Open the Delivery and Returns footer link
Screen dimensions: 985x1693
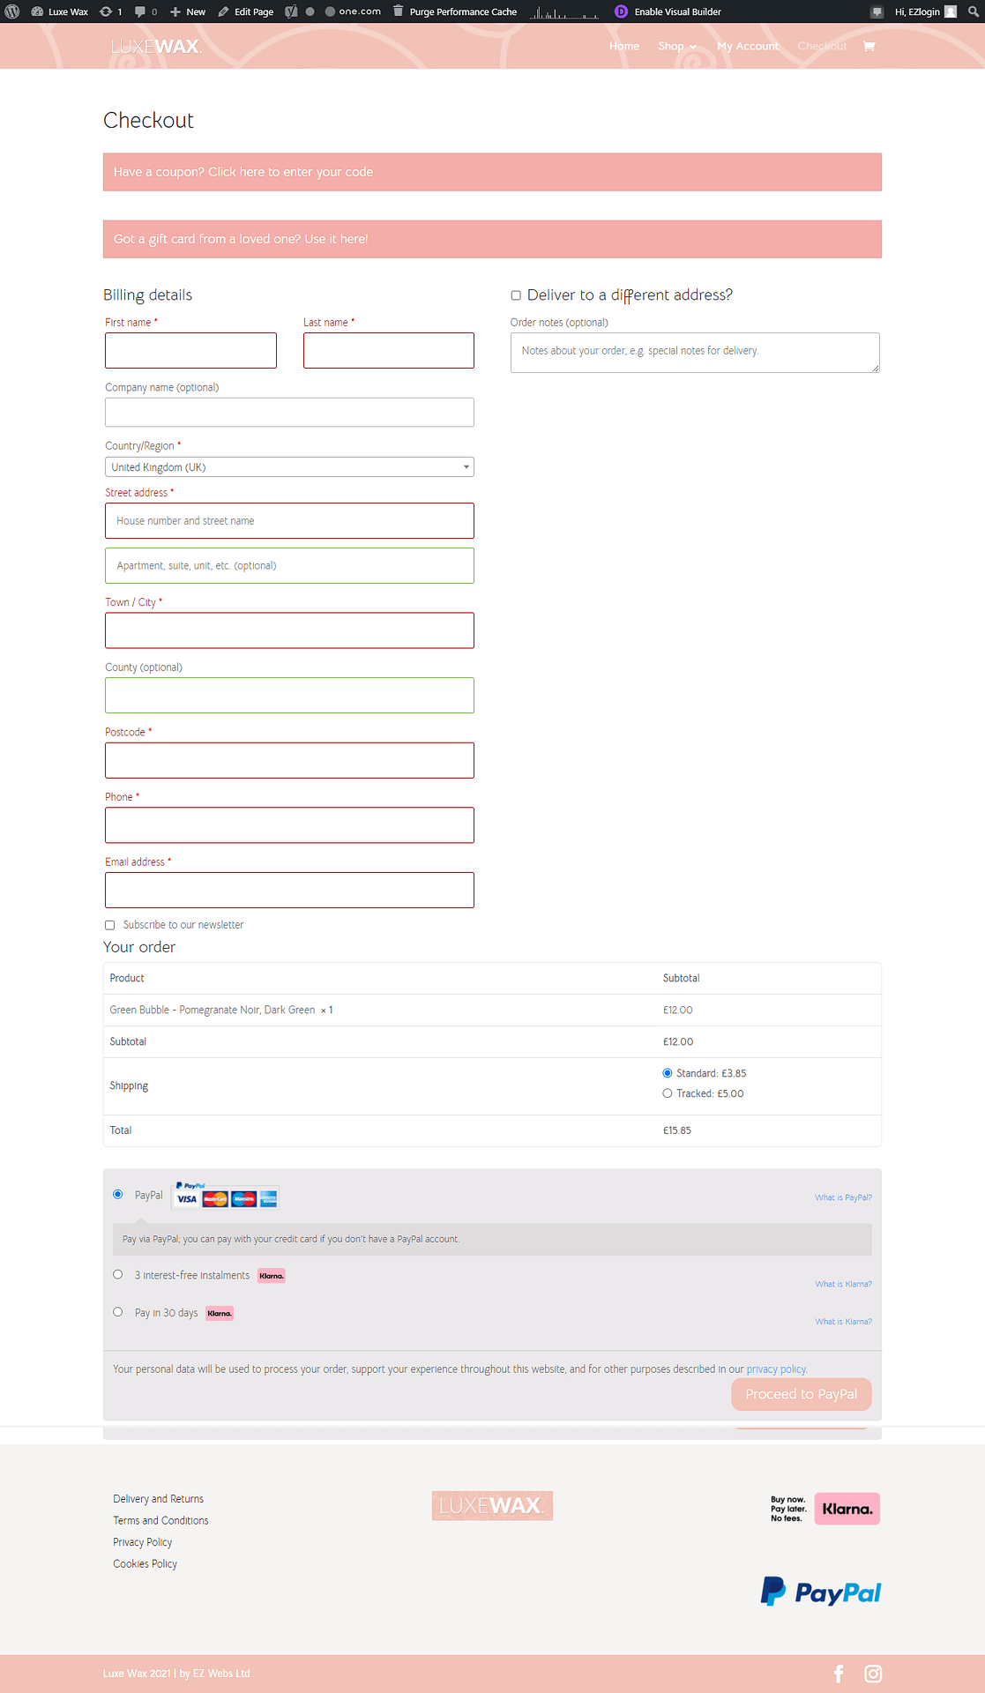coord(158,1499)
